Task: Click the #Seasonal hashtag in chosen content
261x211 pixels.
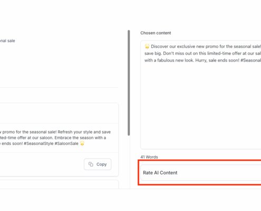Action: point(250,60)
